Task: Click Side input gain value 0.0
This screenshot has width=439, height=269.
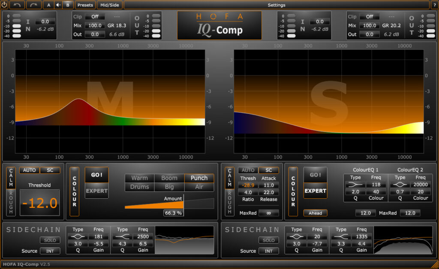Action: (x=320, y=21)
